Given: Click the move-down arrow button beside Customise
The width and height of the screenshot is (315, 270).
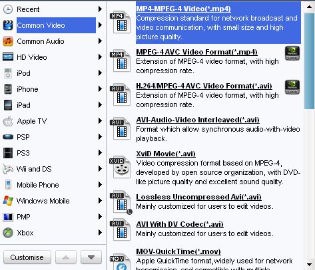Looking at the screenshot, I should 91,257.
